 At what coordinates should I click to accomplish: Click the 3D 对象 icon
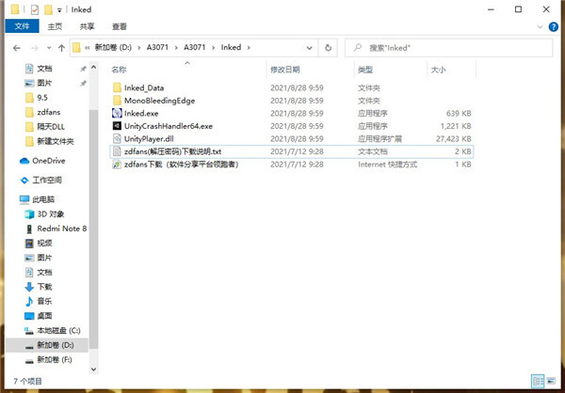[29, 214]
